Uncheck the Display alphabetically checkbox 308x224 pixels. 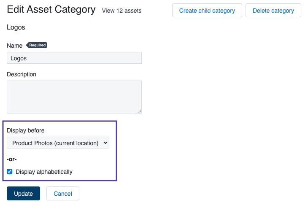(9, 172)
